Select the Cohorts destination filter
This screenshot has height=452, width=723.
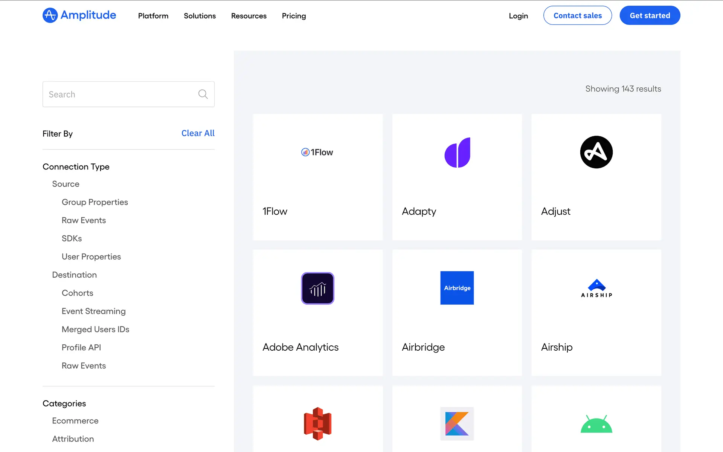[x=77, y=293]
